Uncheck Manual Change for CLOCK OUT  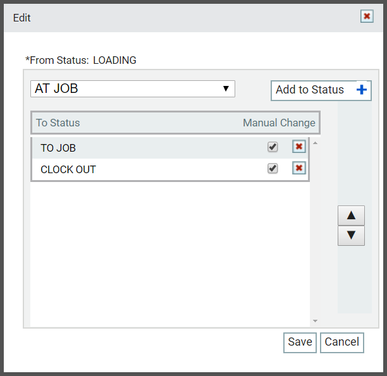click(273, 169)
